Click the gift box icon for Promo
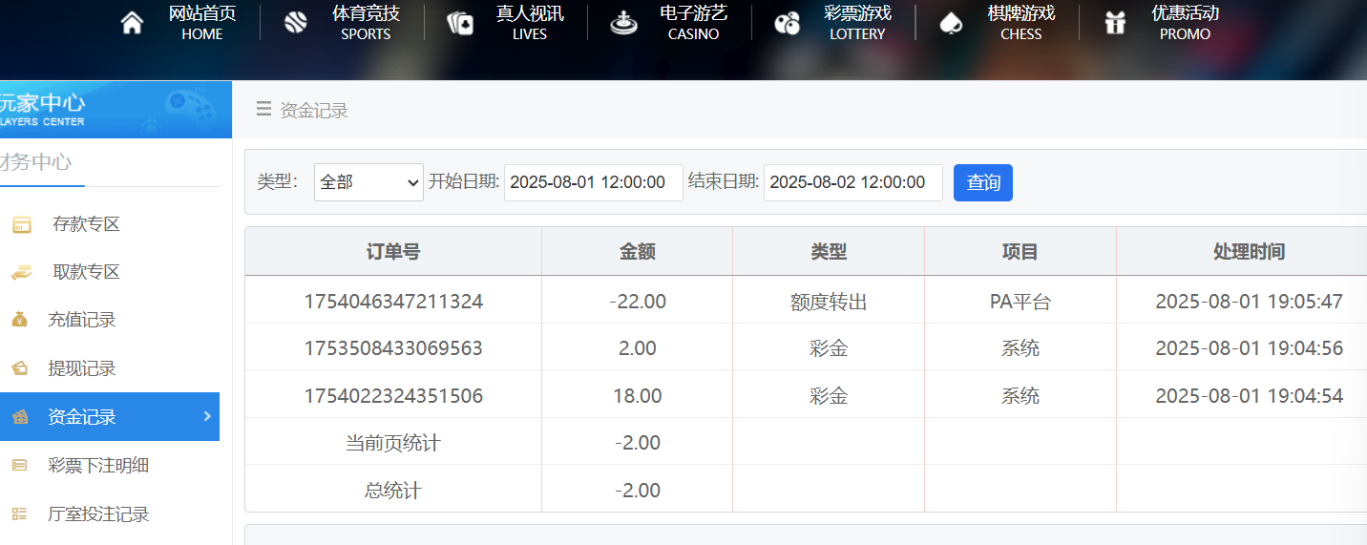This screenshot has width=1367, height=545. pyautogui.click(x=1115, y=23)
